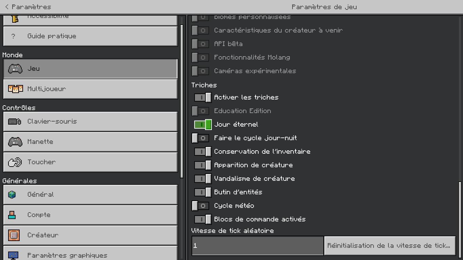Click the random tick speed input field
Viewport: 463px width, 260px height.
click(258, 246)
